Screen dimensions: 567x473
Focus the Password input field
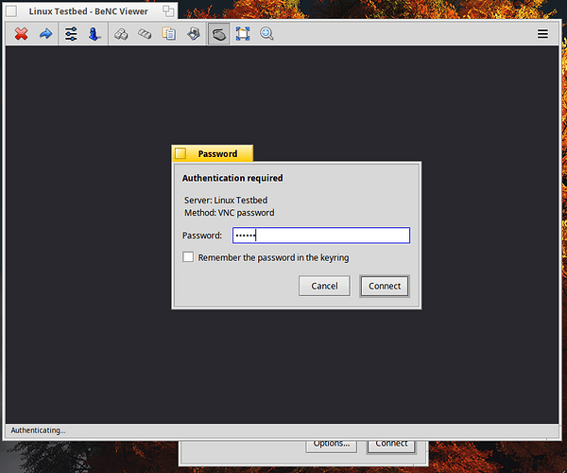pyautogui.click(x=321, y=236)
